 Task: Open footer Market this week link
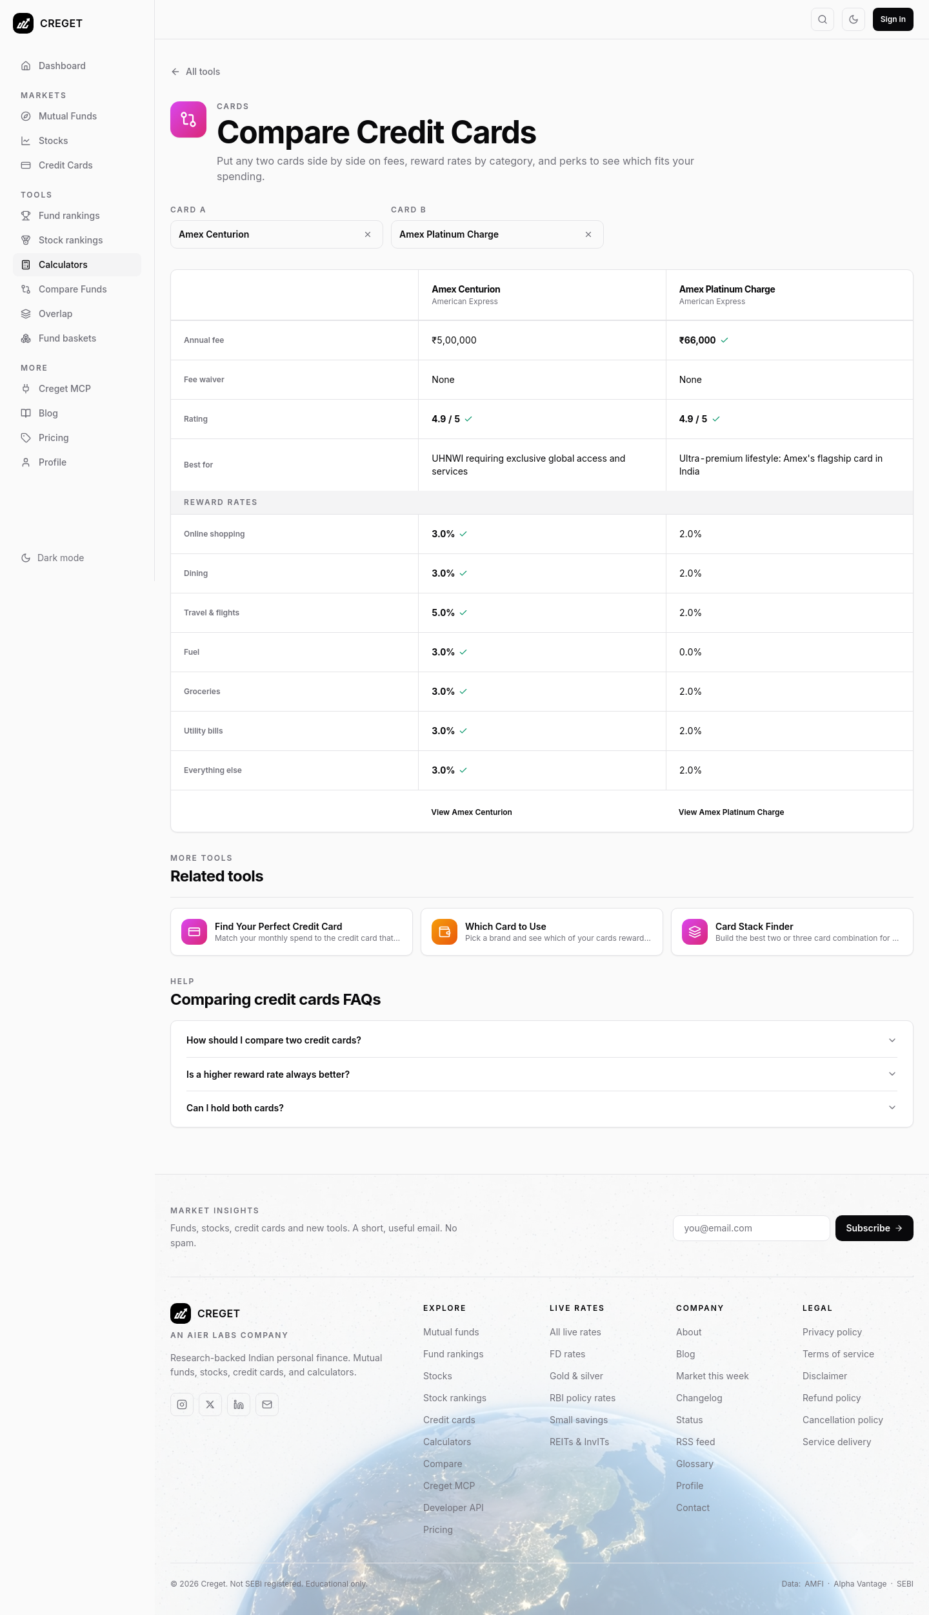[x=712, y=1376]
